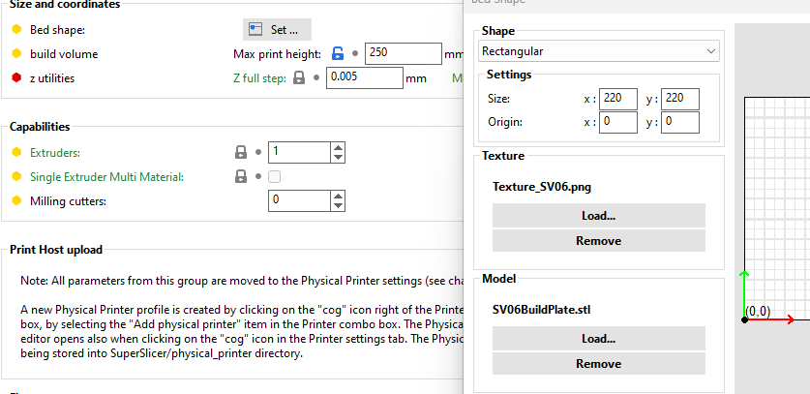810x394 pixels.
Task: Click the red hexagon next to z utilities
Action: [x=16, y=78]
